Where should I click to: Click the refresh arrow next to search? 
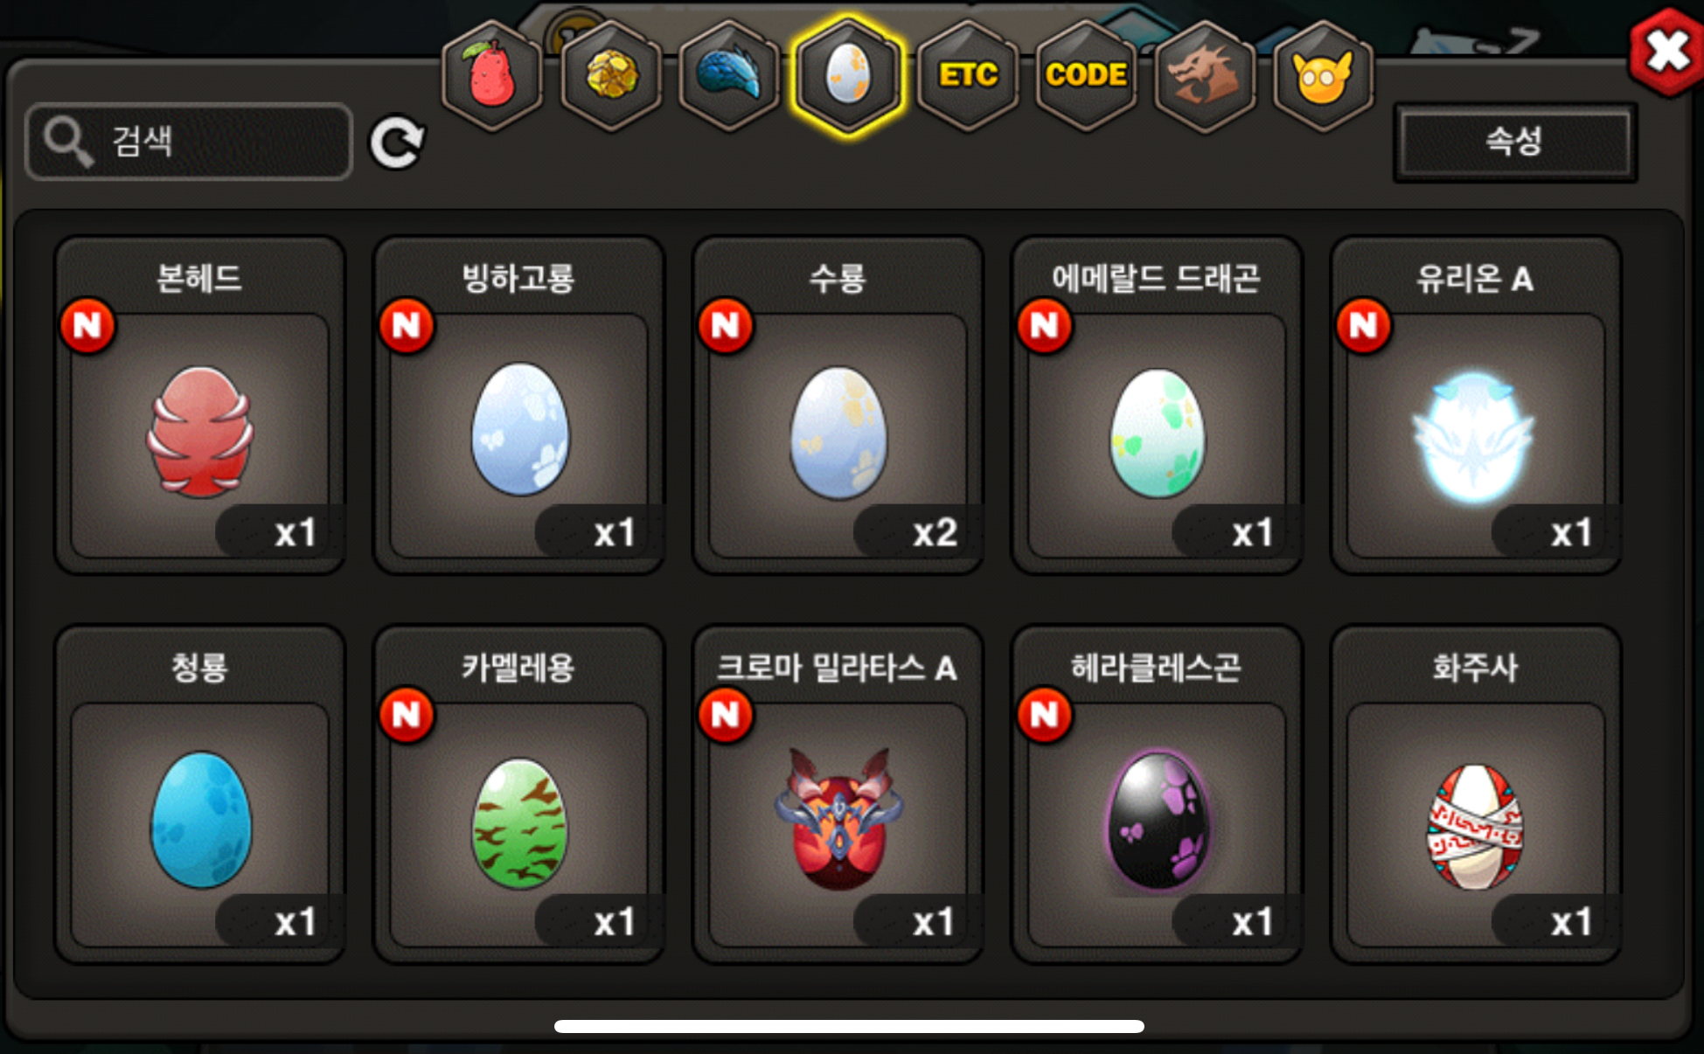397,143
